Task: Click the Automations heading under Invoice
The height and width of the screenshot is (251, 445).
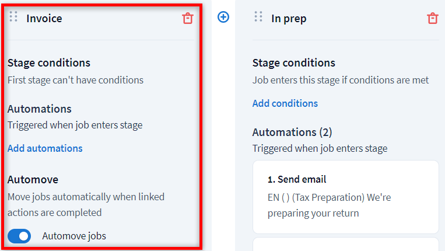Action: pos(40,109)
